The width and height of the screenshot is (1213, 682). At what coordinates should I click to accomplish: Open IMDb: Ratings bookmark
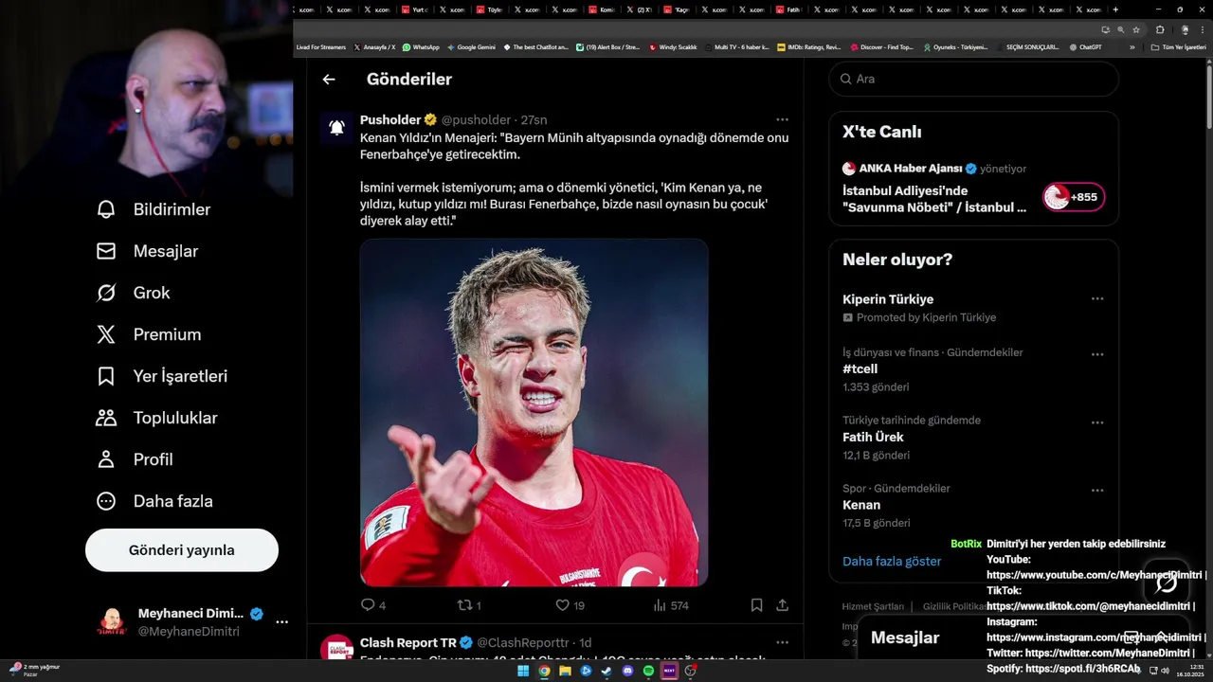(x=808, y=46)
